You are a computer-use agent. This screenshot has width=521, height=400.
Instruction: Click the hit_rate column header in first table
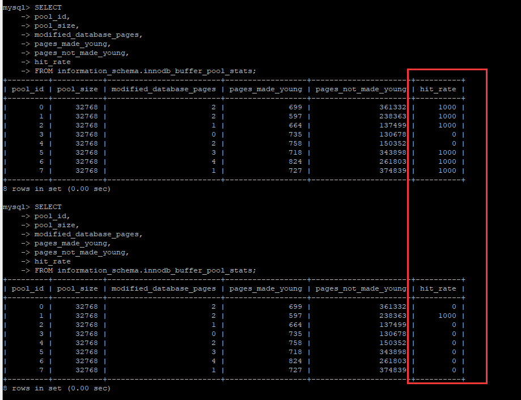(x=438, y=89)
